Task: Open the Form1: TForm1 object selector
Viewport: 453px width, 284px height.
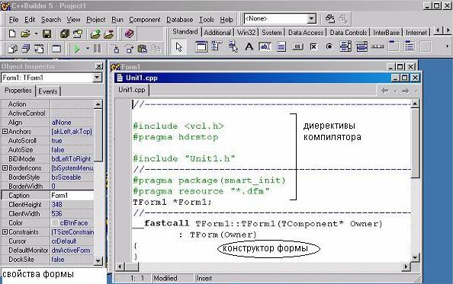Action: (x=51, y=78)
